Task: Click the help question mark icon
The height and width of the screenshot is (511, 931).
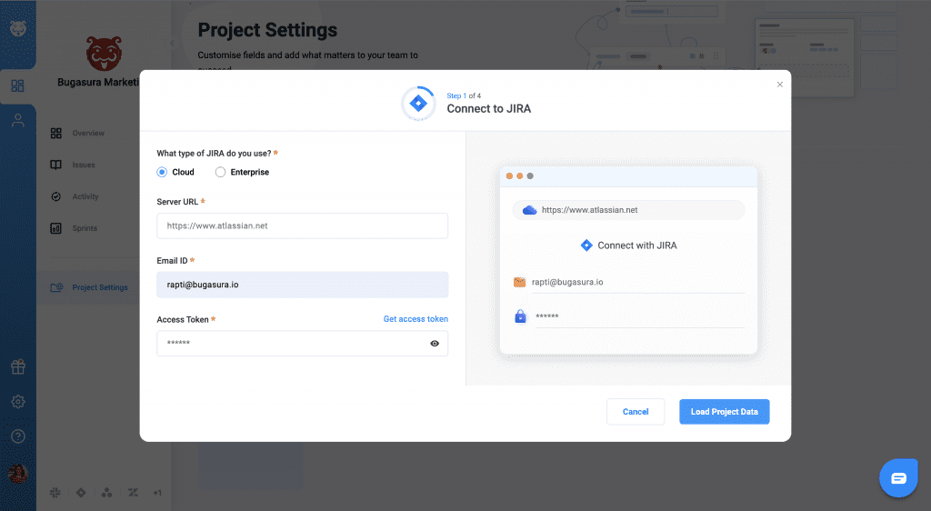Action: tap(18, 436)
